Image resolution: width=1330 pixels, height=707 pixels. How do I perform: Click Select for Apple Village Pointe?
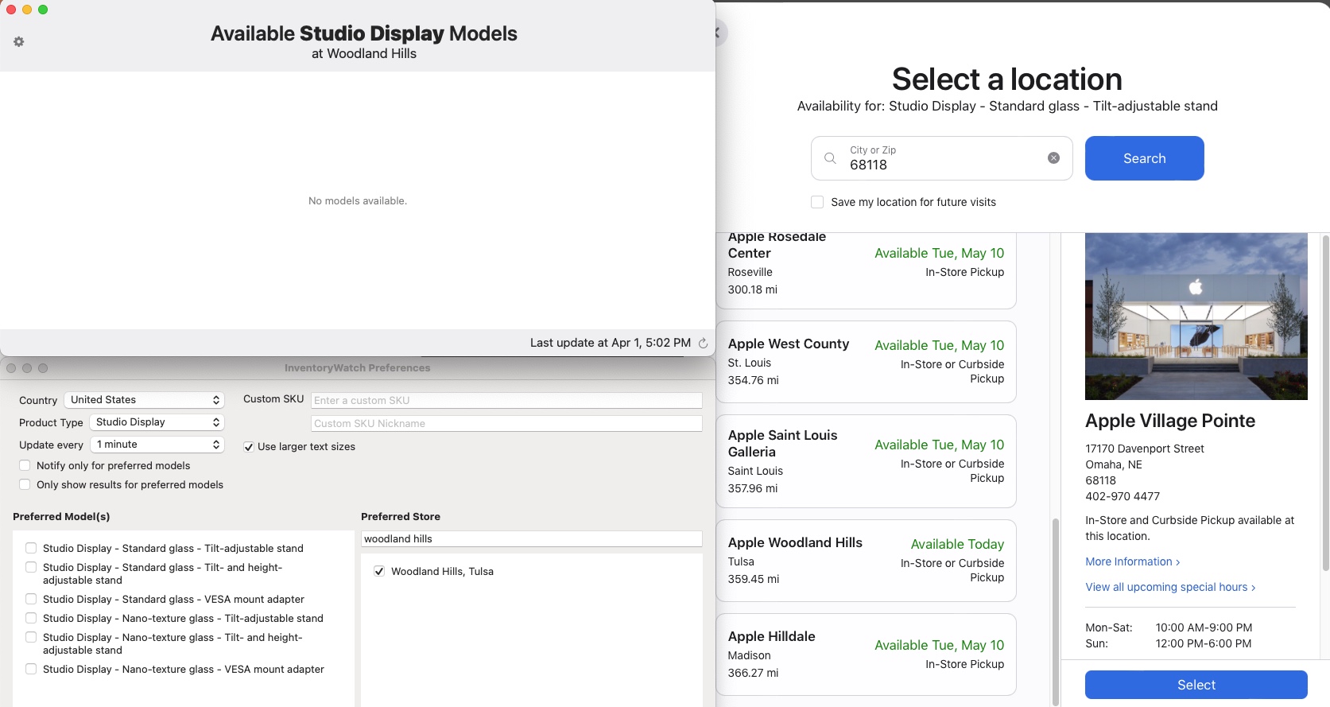[1196, 685]
